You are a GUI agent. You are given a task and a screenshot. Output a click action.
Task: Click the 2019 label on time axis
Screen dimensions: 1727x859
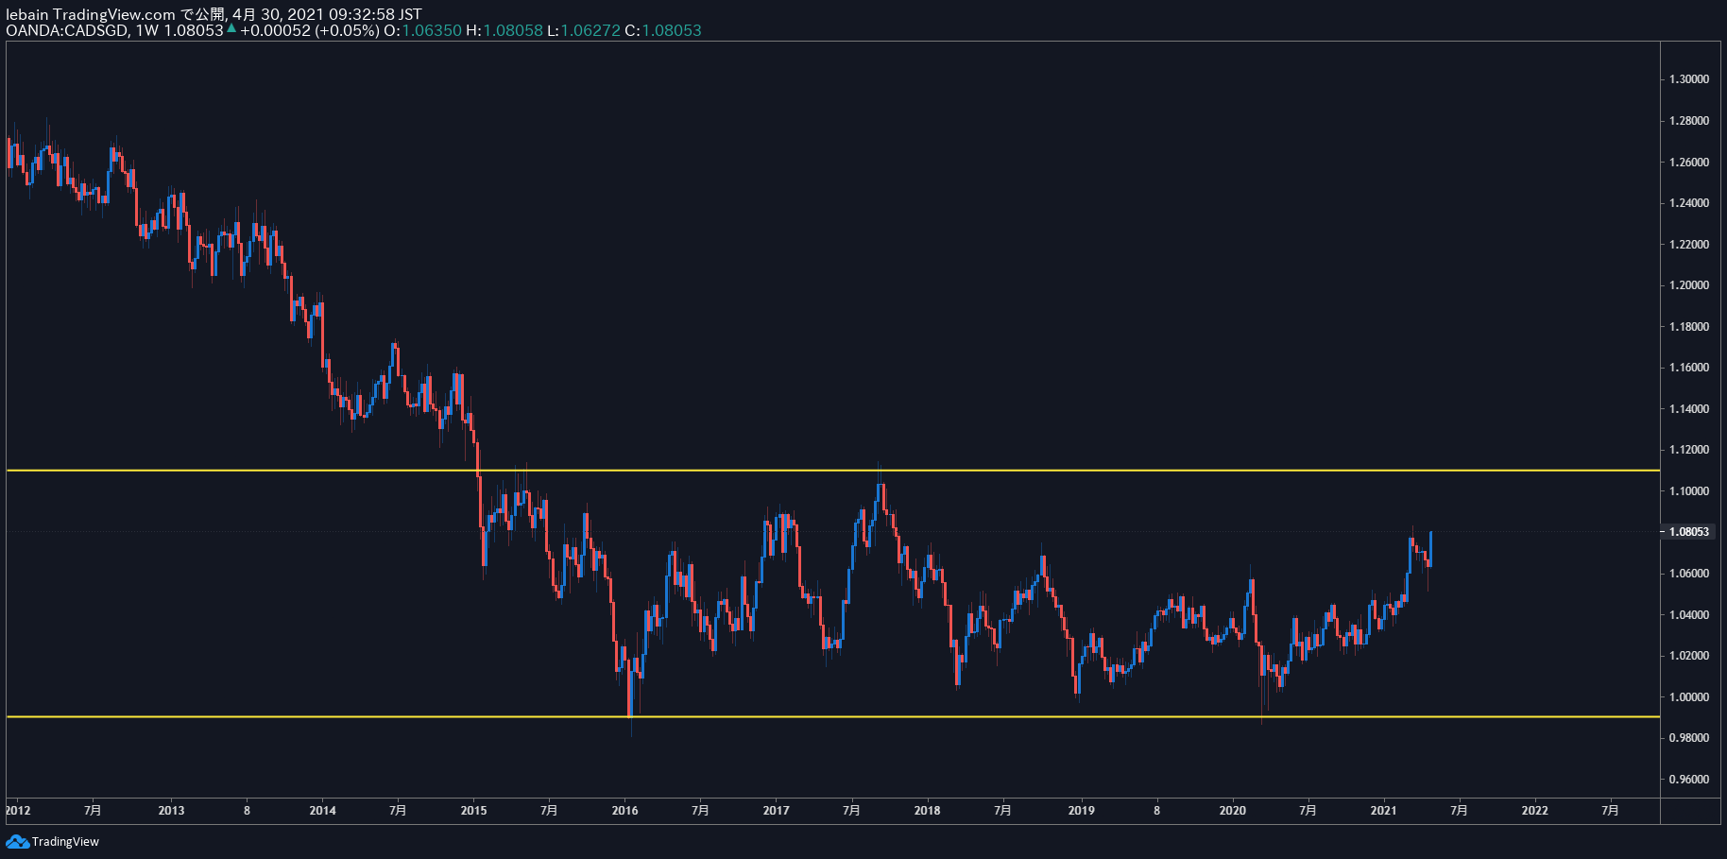point(1081,811)
